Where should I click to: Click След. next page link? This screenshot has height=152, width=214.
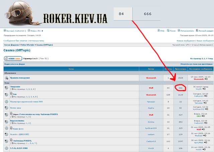[210, 59]
